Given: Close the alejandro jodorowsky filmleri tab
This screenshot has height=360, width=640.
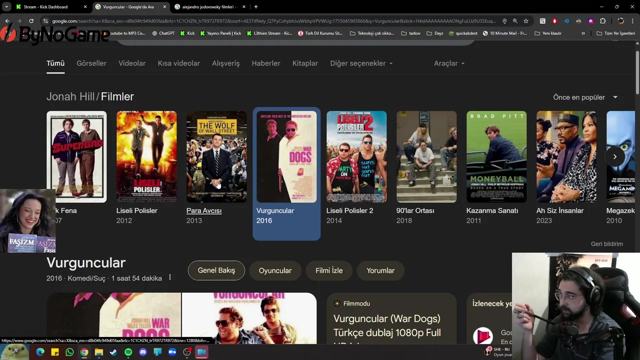Looking at the screenshot, I should (x=244, y=7).
